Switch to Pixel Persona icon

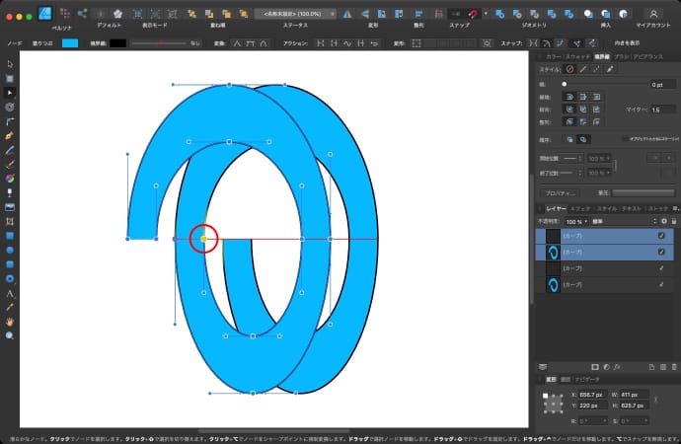click(65, 13)
